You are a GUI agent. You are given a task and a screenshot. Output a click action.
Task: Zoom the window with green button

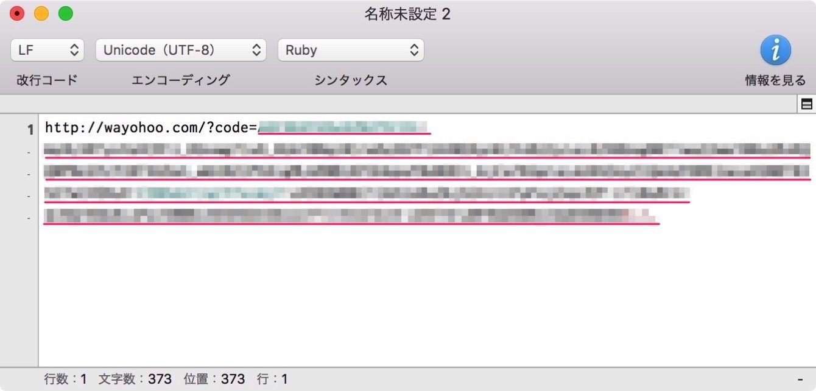point(66,13)
